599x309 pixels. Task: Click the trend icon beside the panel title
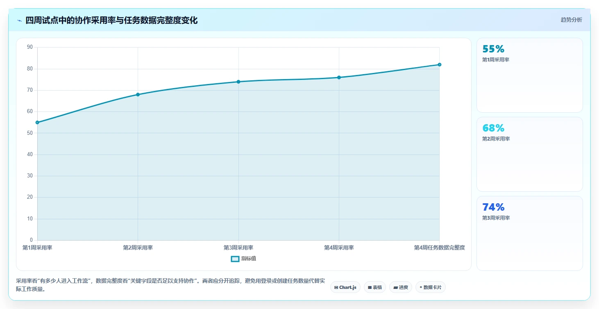(x=19, y=20)
